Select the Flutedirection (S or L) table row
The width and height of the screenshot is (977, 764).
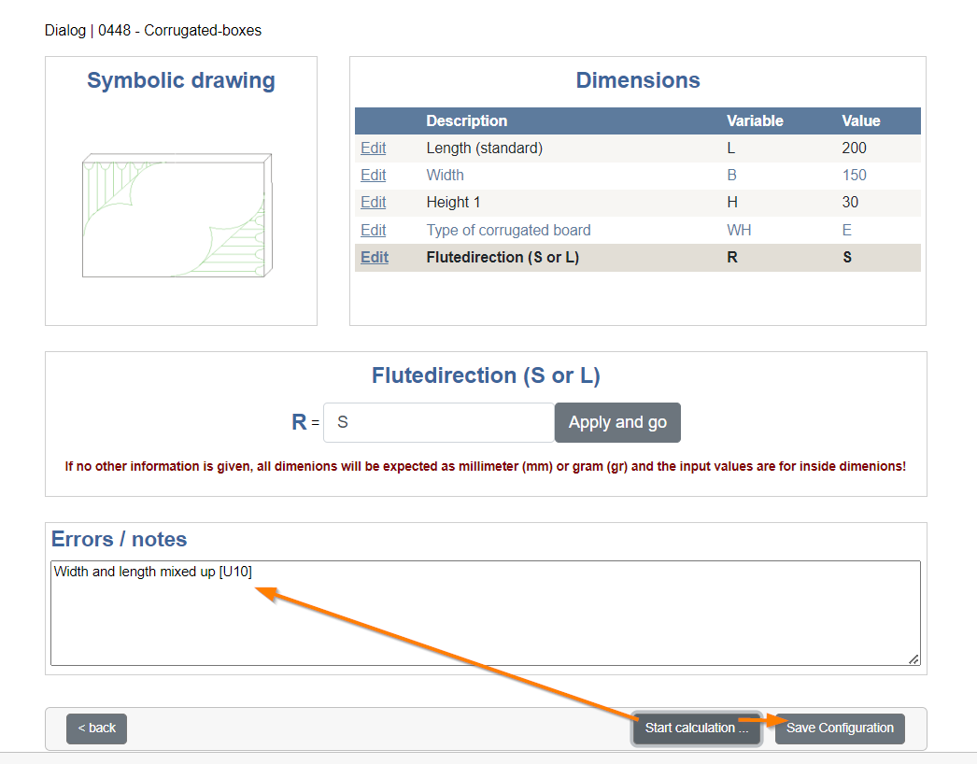(637, 258)
